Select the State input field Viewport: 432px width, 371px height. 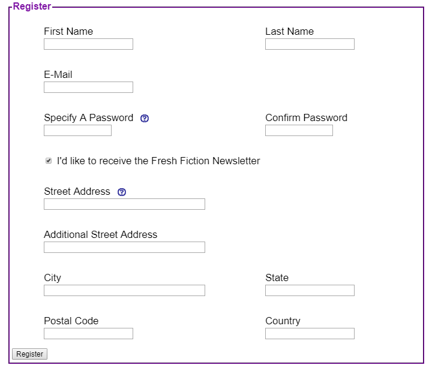310,290
